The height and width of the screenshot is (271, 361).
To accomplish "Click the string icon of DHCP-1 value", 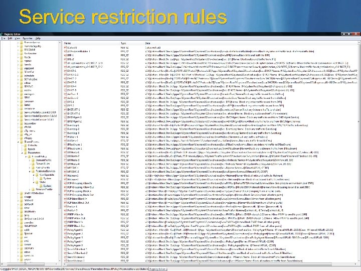I will (x=65, y=71).
